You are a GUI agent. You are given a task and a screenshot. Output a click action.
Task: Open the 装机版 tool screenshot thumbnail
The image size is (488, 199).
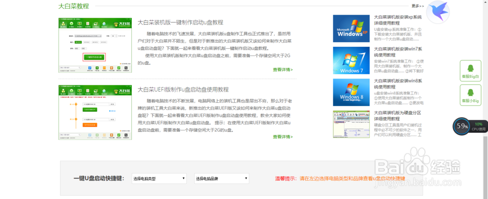pyautogui.click(x=95, y=45)
